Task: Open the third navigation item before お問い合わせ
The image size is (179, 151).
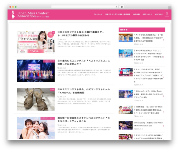Action: 136,14
